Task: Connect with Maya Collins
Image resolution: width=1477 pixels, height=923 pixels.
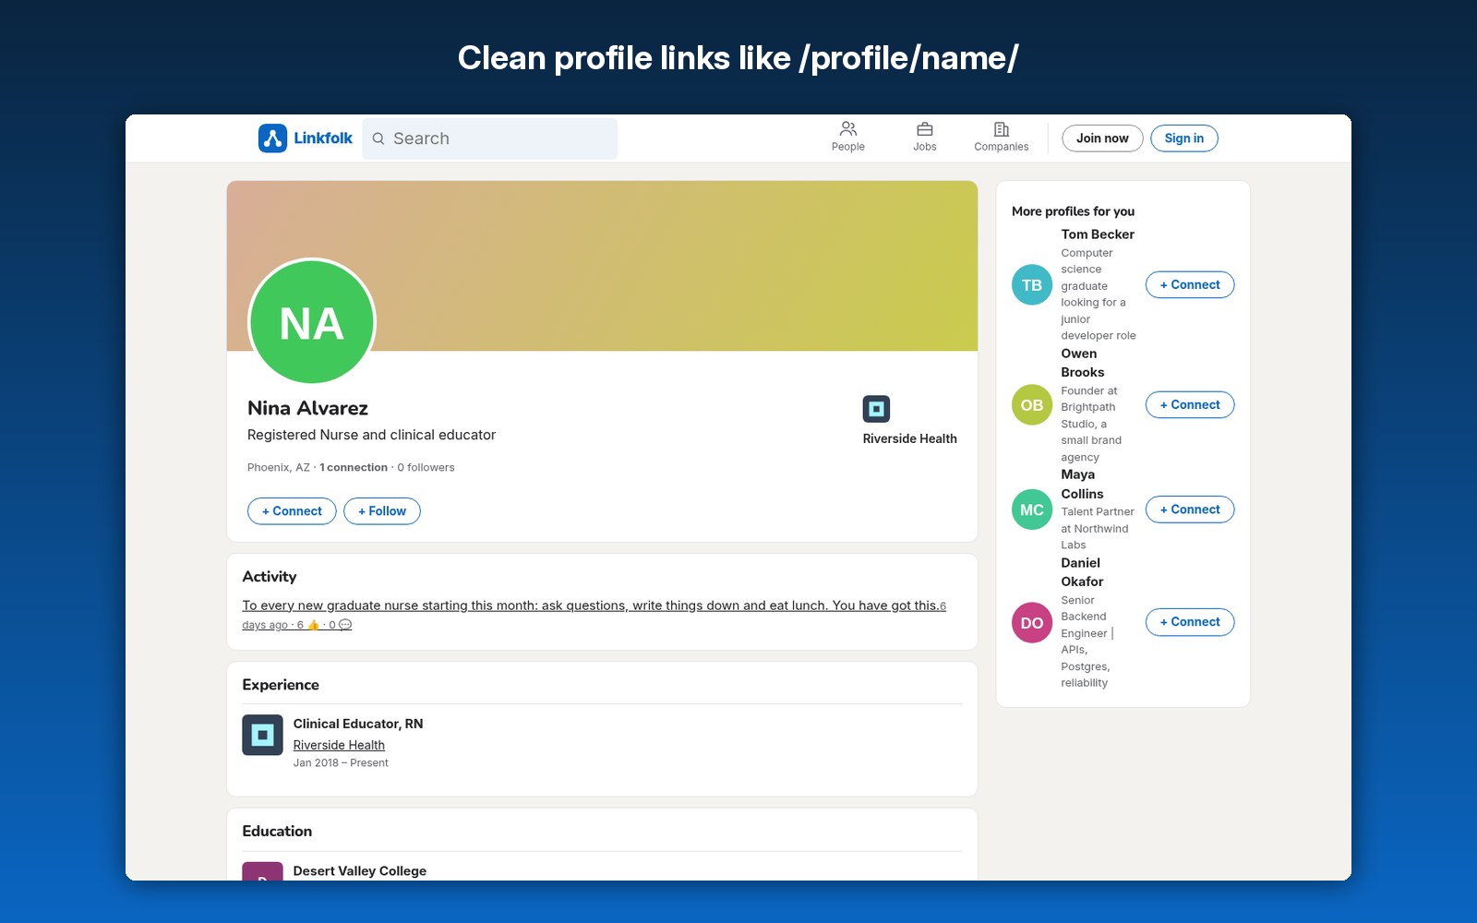Action: tap(1190, 509)
